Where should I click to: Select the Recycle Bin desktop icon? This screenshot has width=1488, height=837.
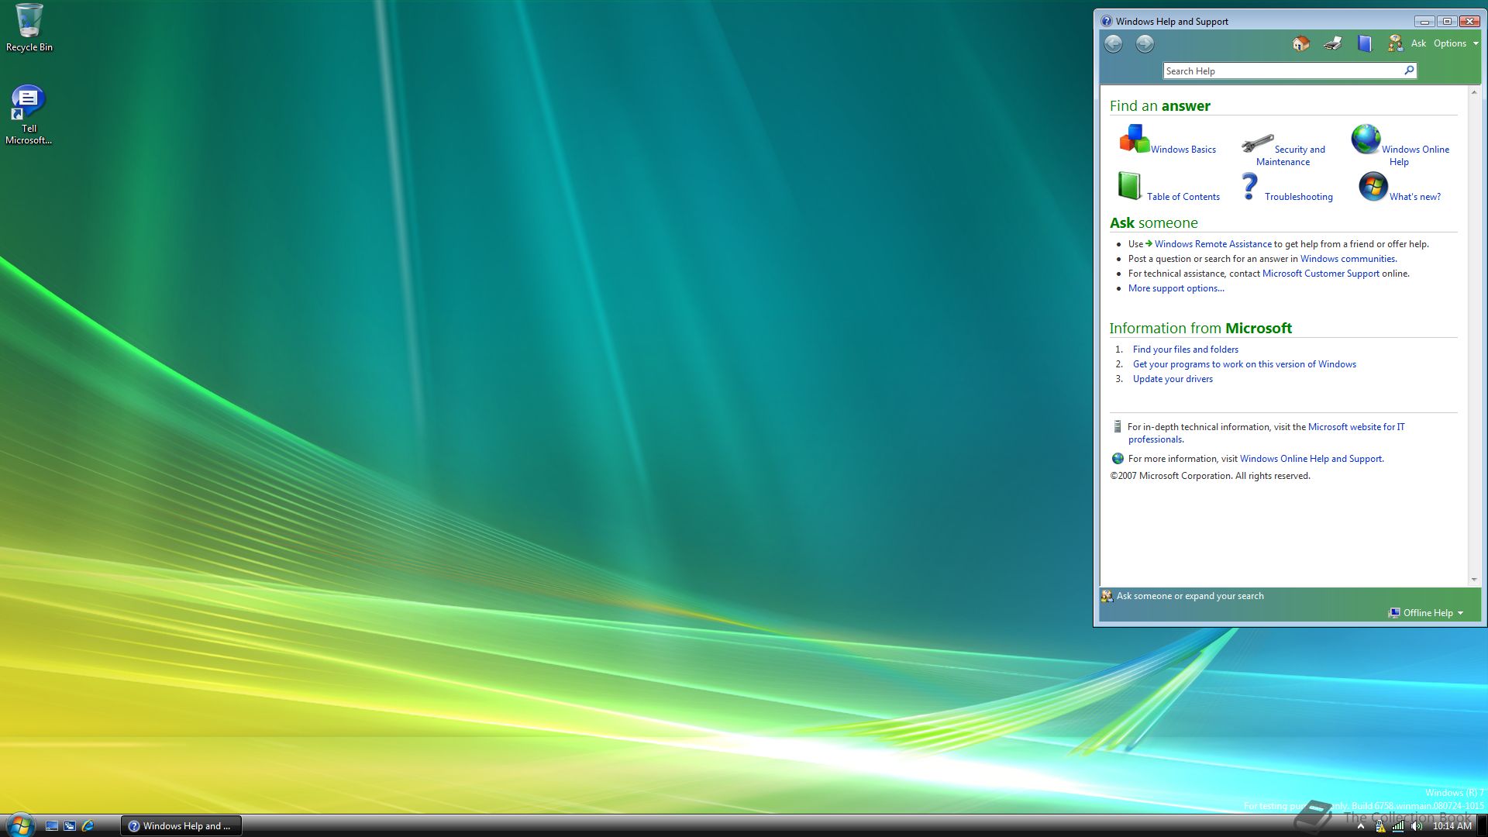point(29,28)
